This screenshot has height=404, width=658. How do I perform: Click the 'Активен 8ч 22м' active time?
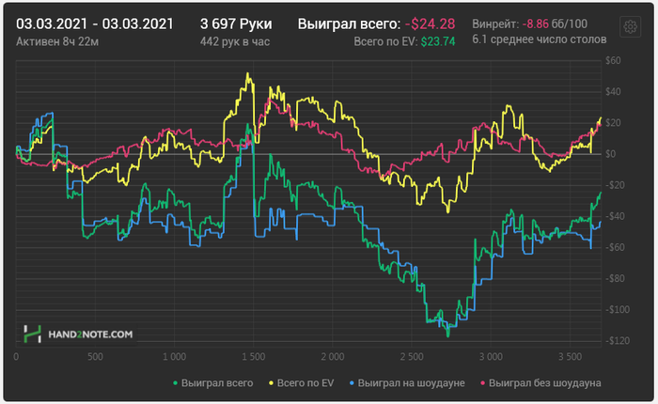click(57, 41)
